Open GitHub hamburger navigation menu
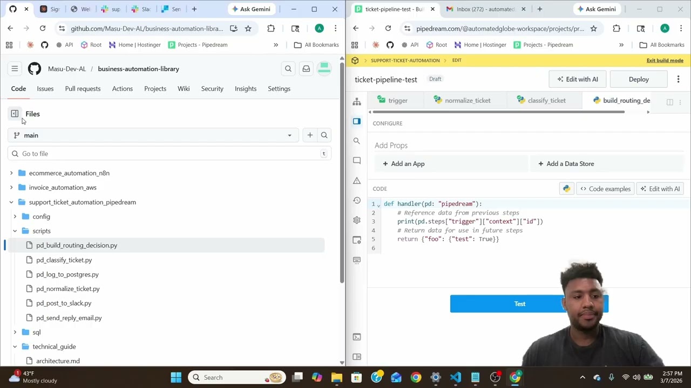 click(x=15, y=69)
